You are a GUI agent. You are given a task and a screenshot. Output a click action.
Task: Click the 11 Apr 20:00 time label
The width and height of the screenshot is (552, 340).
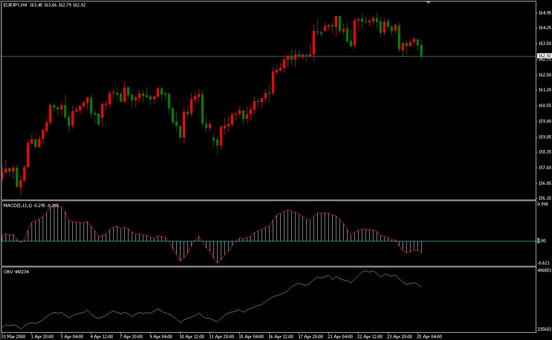[x=221, y=336]
